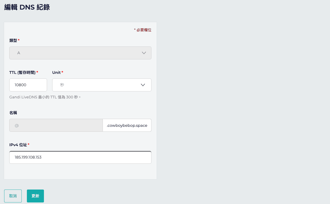Click the 編輯 DNS 紀錄 heading
Screen dimensions: 330x204
tap(27, 7)
